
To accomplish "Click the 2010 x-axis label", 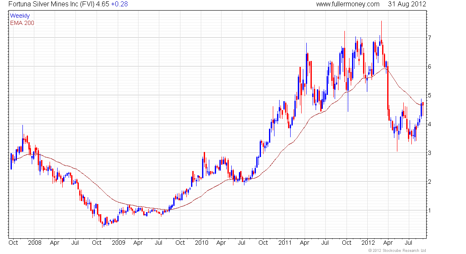I will (x=202, y=243).
